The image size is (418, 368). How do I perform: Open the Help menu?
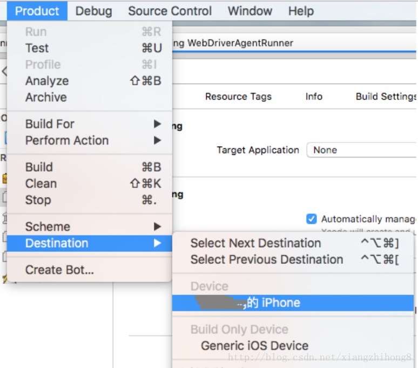click(301, 11)
